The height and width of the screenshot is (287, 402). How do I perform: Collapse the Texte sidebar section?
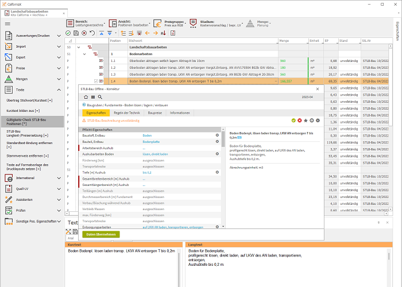[59, 90]
